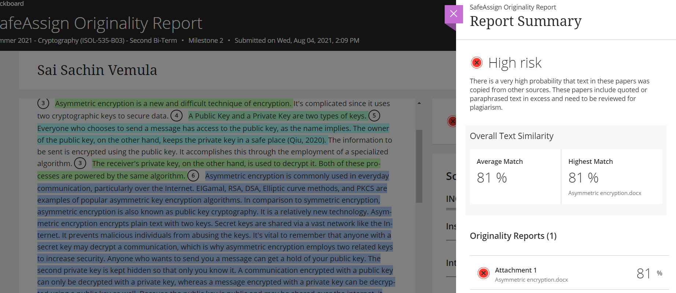This screenshot has width=676, height=293.
Task: Click the document scroll up arrow
Action: click(419, 103)
